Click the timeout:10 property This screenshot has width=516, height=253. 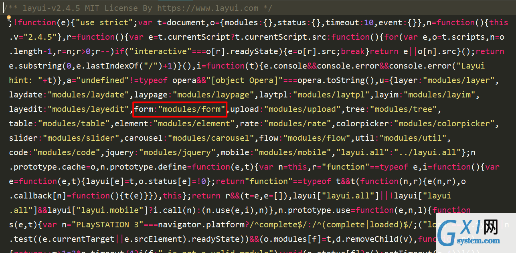click(x=350, y=22)
